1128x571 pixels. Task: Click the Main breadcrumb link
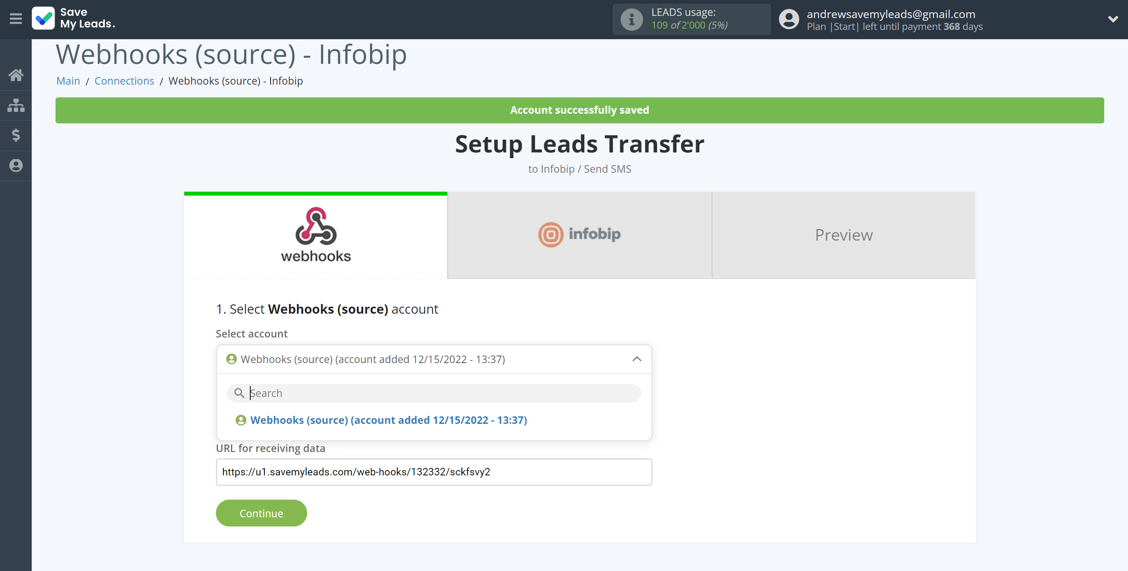click(68, 81)
